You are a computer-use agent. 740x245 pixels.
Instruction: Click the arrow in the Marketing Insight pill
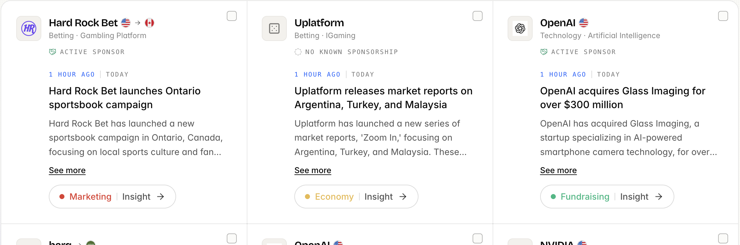point(161,197)
